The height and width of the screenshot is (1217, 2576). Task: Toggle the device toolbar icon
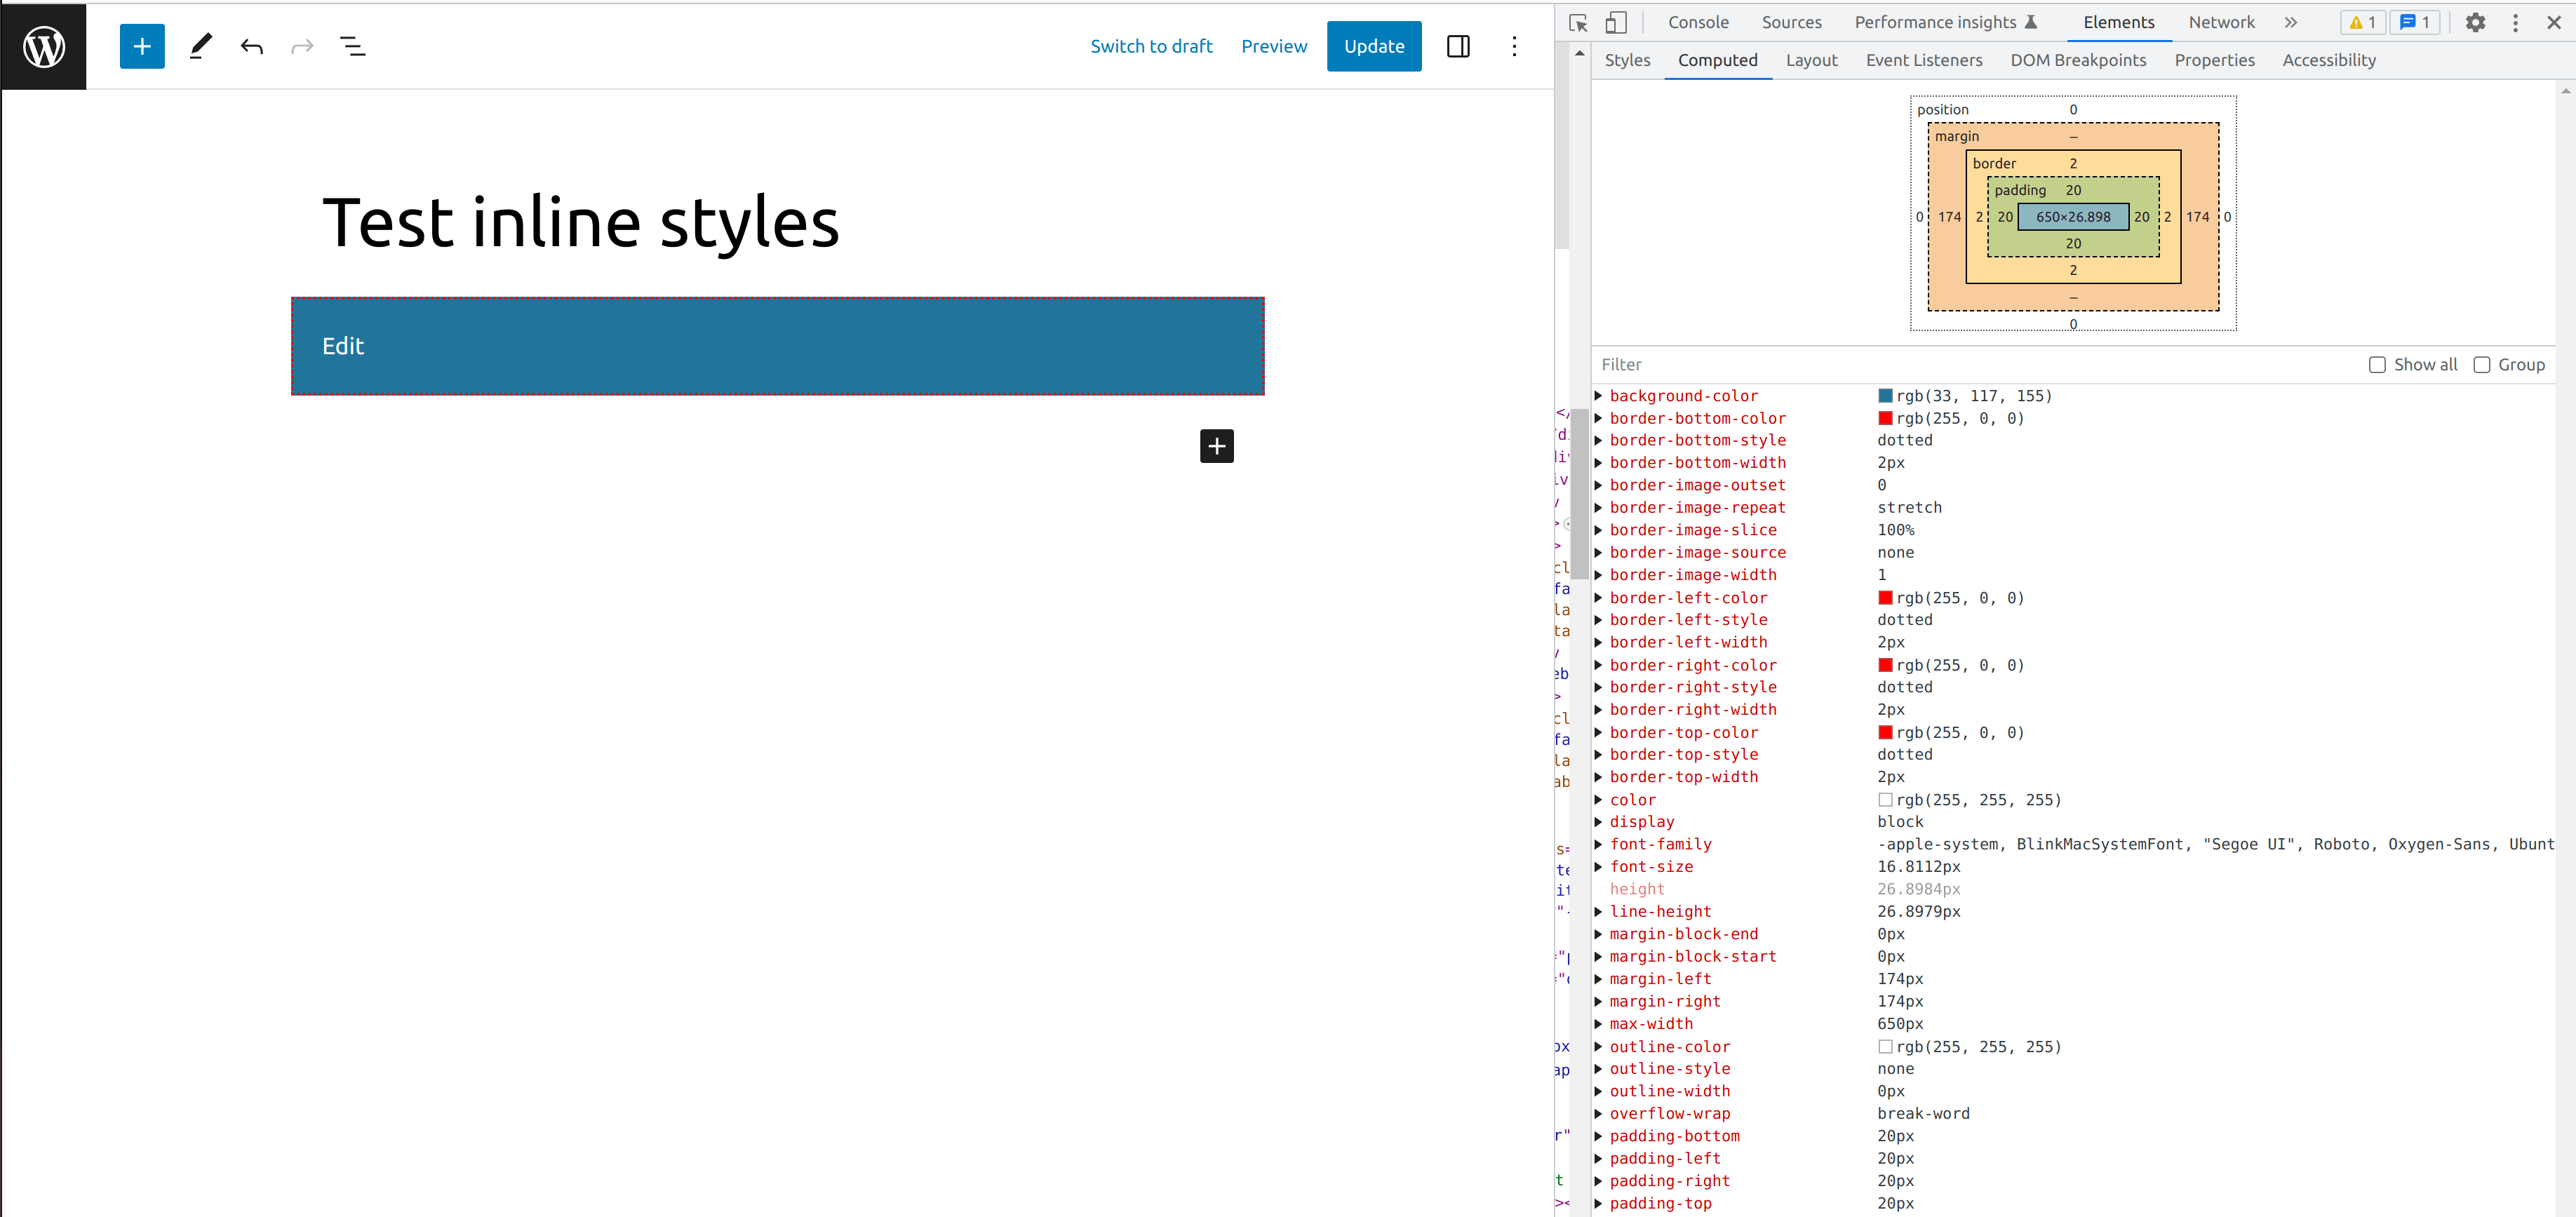(1615, 22)
